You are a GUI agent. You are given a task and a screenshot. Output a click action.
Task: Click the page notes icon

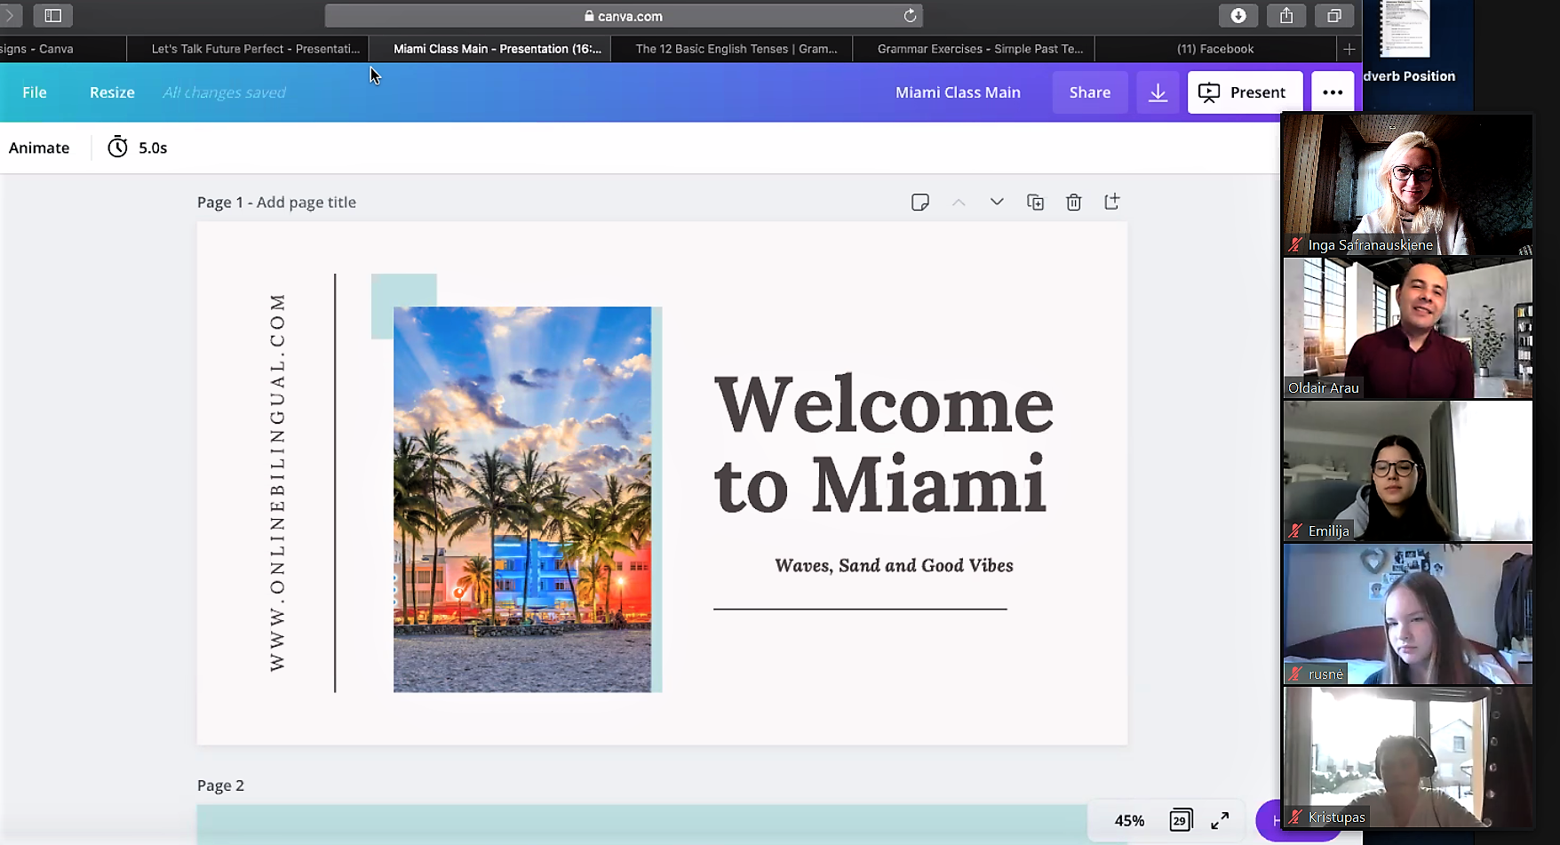click(x=920, y=203)
